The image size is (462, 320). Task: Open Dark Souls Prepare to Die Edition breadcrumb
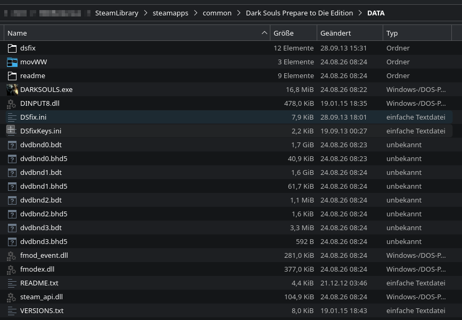[299, 13]
